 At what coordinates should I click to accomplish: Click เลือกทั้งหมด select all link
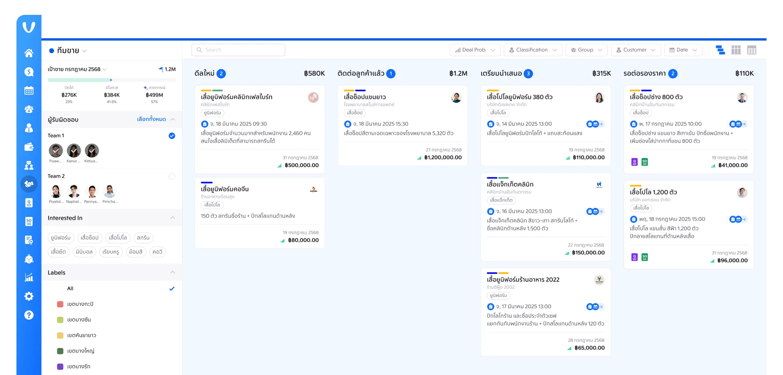[x=152, y=119]
